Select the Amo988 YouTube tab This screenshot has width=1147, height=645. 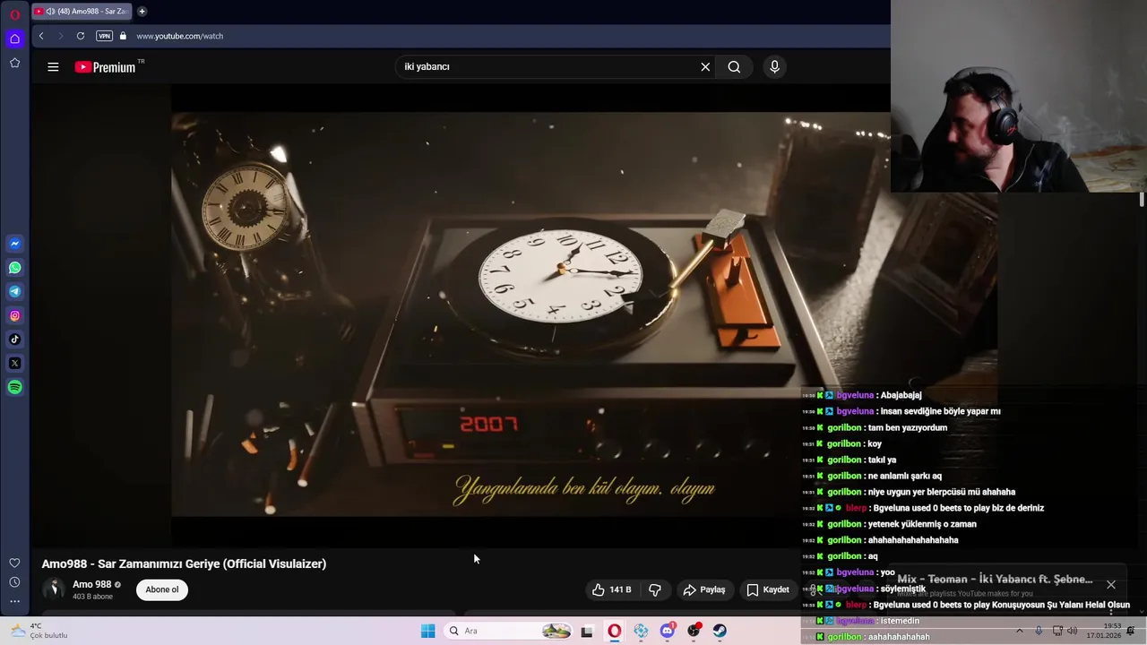tap(81, 12)
